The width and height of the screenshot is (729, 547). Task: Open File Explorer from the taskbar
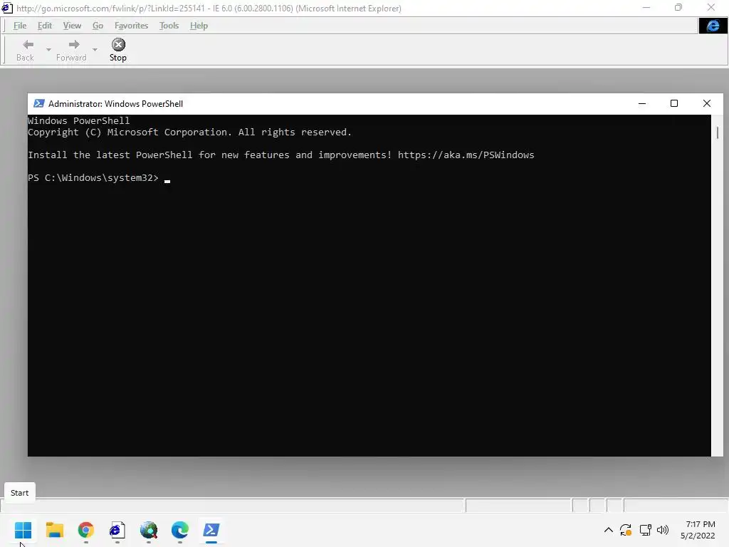(x=54, y=530)
